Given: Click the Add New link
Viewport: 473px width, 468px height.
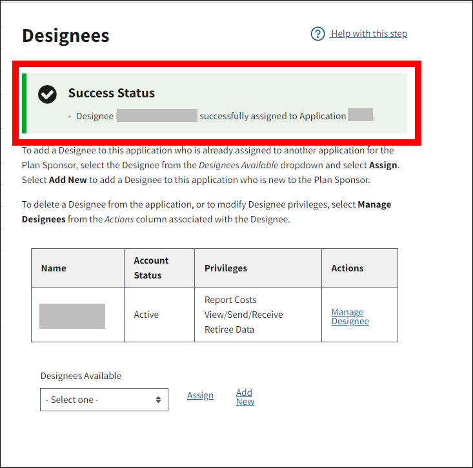Looking at the screenshot, I should pyautogui.click(x=245, y=397).
